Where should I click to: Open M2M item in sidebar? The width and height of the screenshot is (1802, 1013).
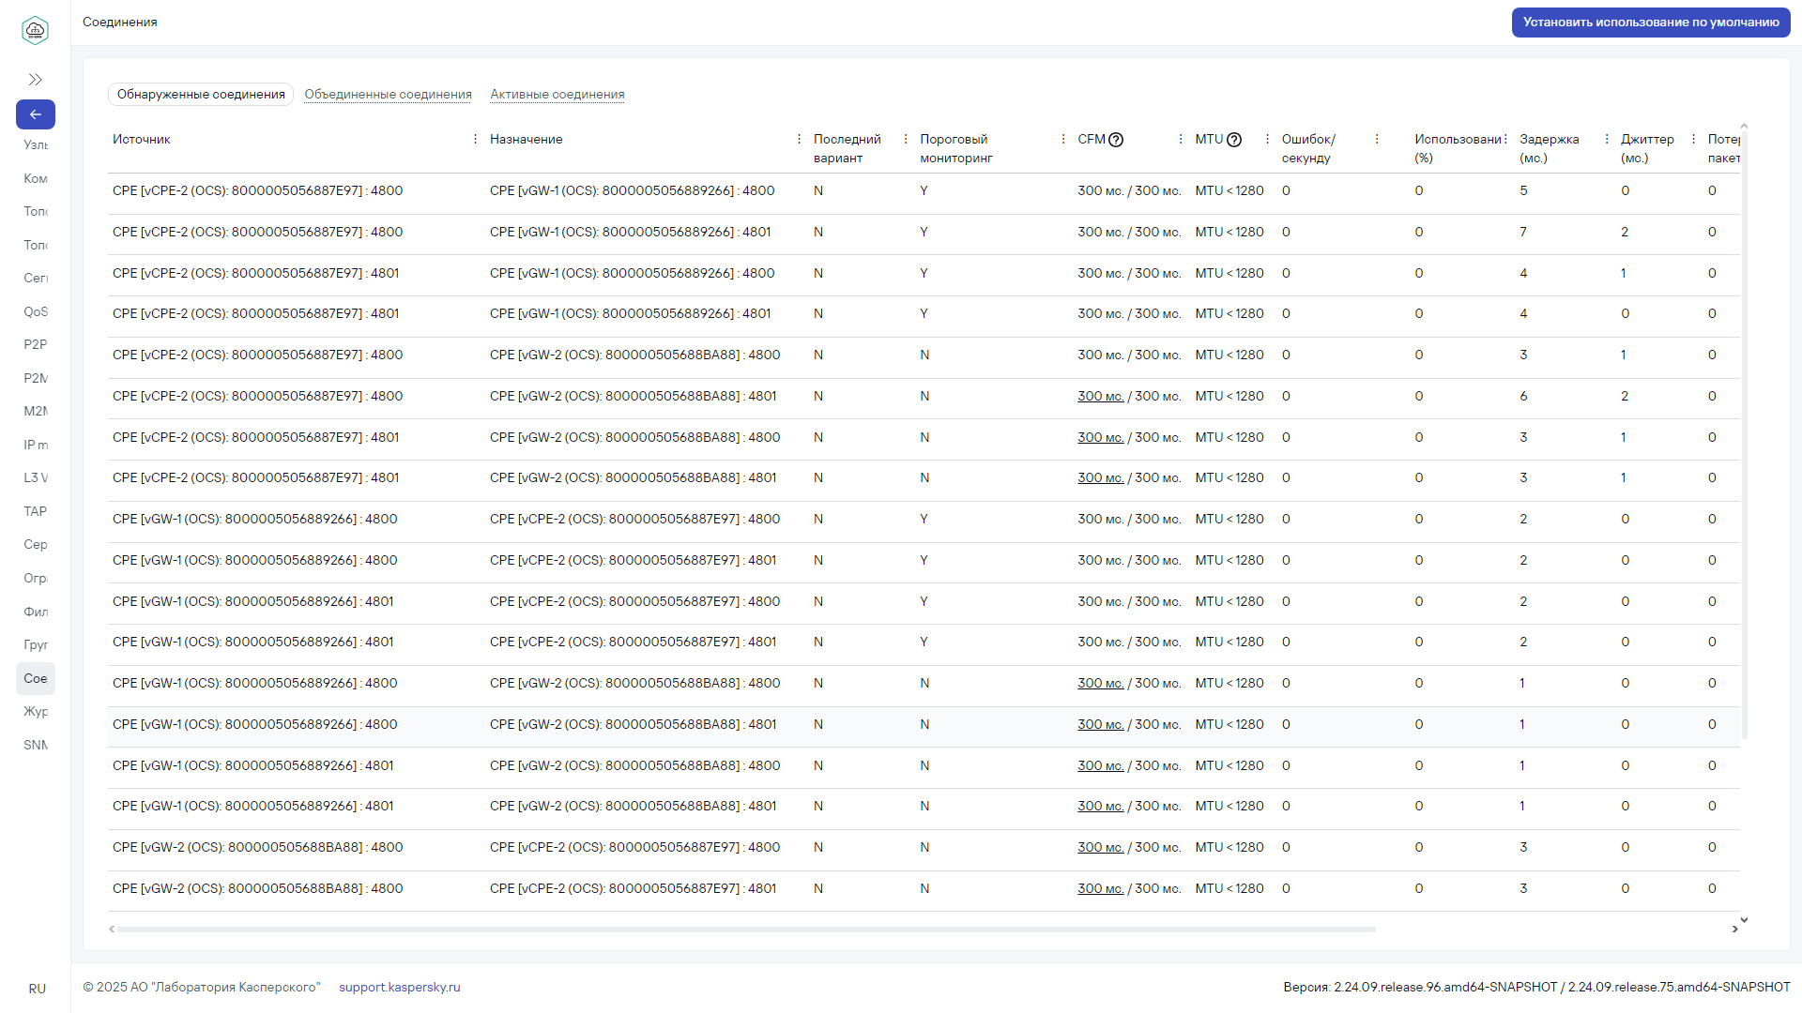36,411
